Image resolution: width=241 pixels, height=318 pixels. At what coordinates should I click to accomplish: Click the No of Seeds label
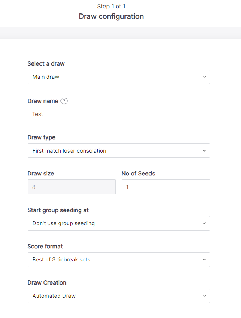click(x=138, y=173)
